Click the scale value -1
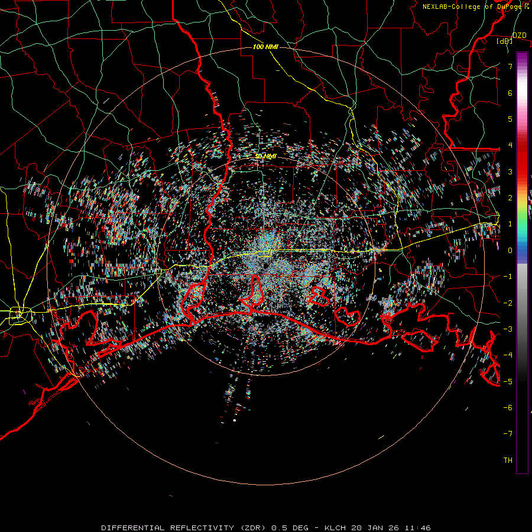This screenshot has height=532, width=532. (508, 277)
